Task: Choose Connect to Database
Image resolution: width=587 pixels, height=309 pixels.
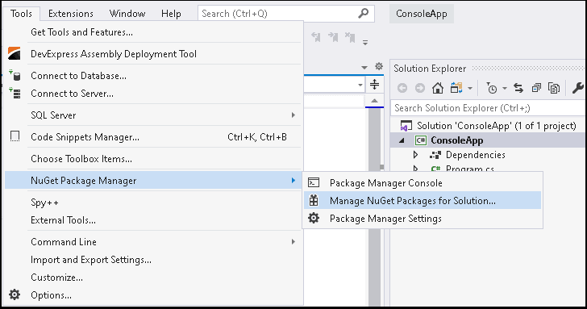Action: coord(153,76)
